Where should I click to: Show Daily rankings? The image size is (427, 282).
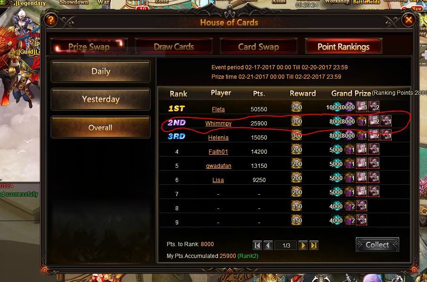[100, 71]
